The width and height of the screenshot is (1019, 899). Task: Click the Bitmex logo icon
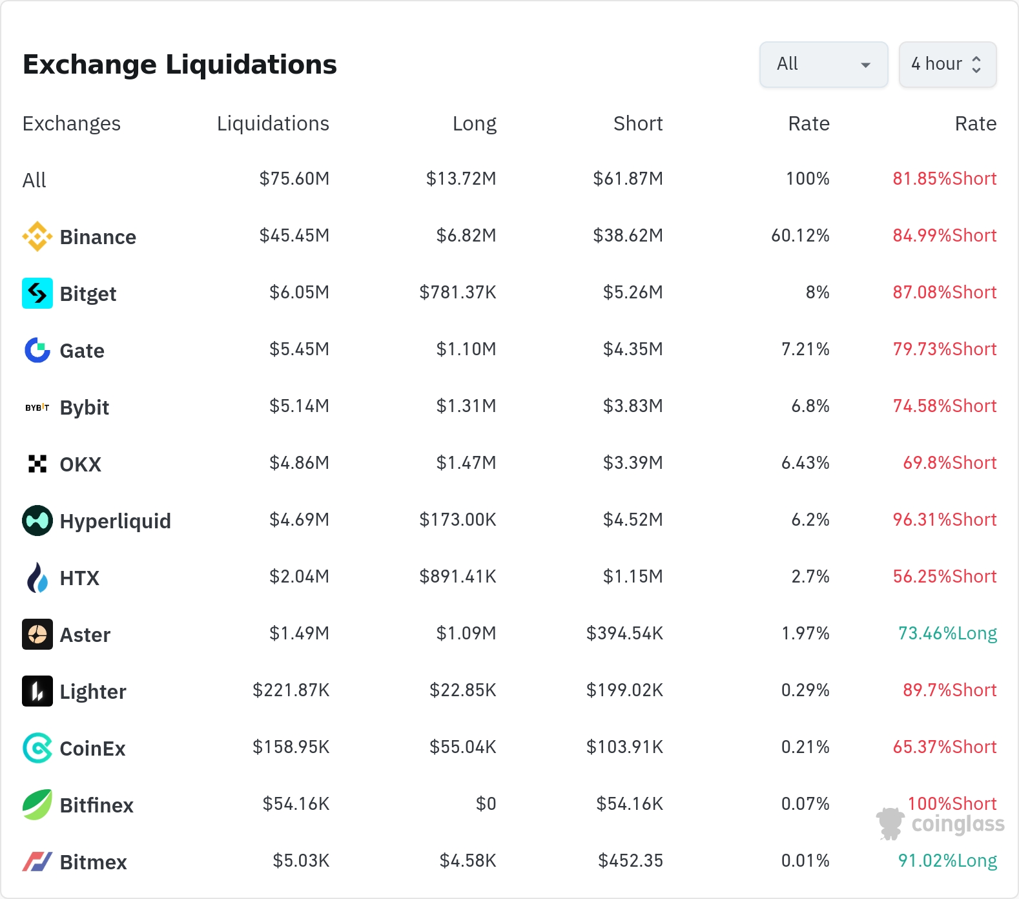(37, 862)
